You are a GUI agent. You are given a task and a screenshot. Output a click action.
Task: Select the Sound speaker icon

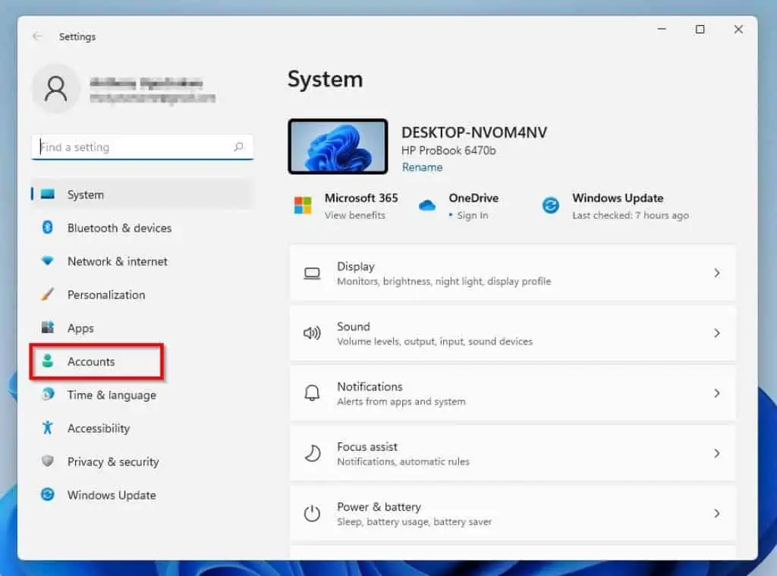tap(312, 332)
